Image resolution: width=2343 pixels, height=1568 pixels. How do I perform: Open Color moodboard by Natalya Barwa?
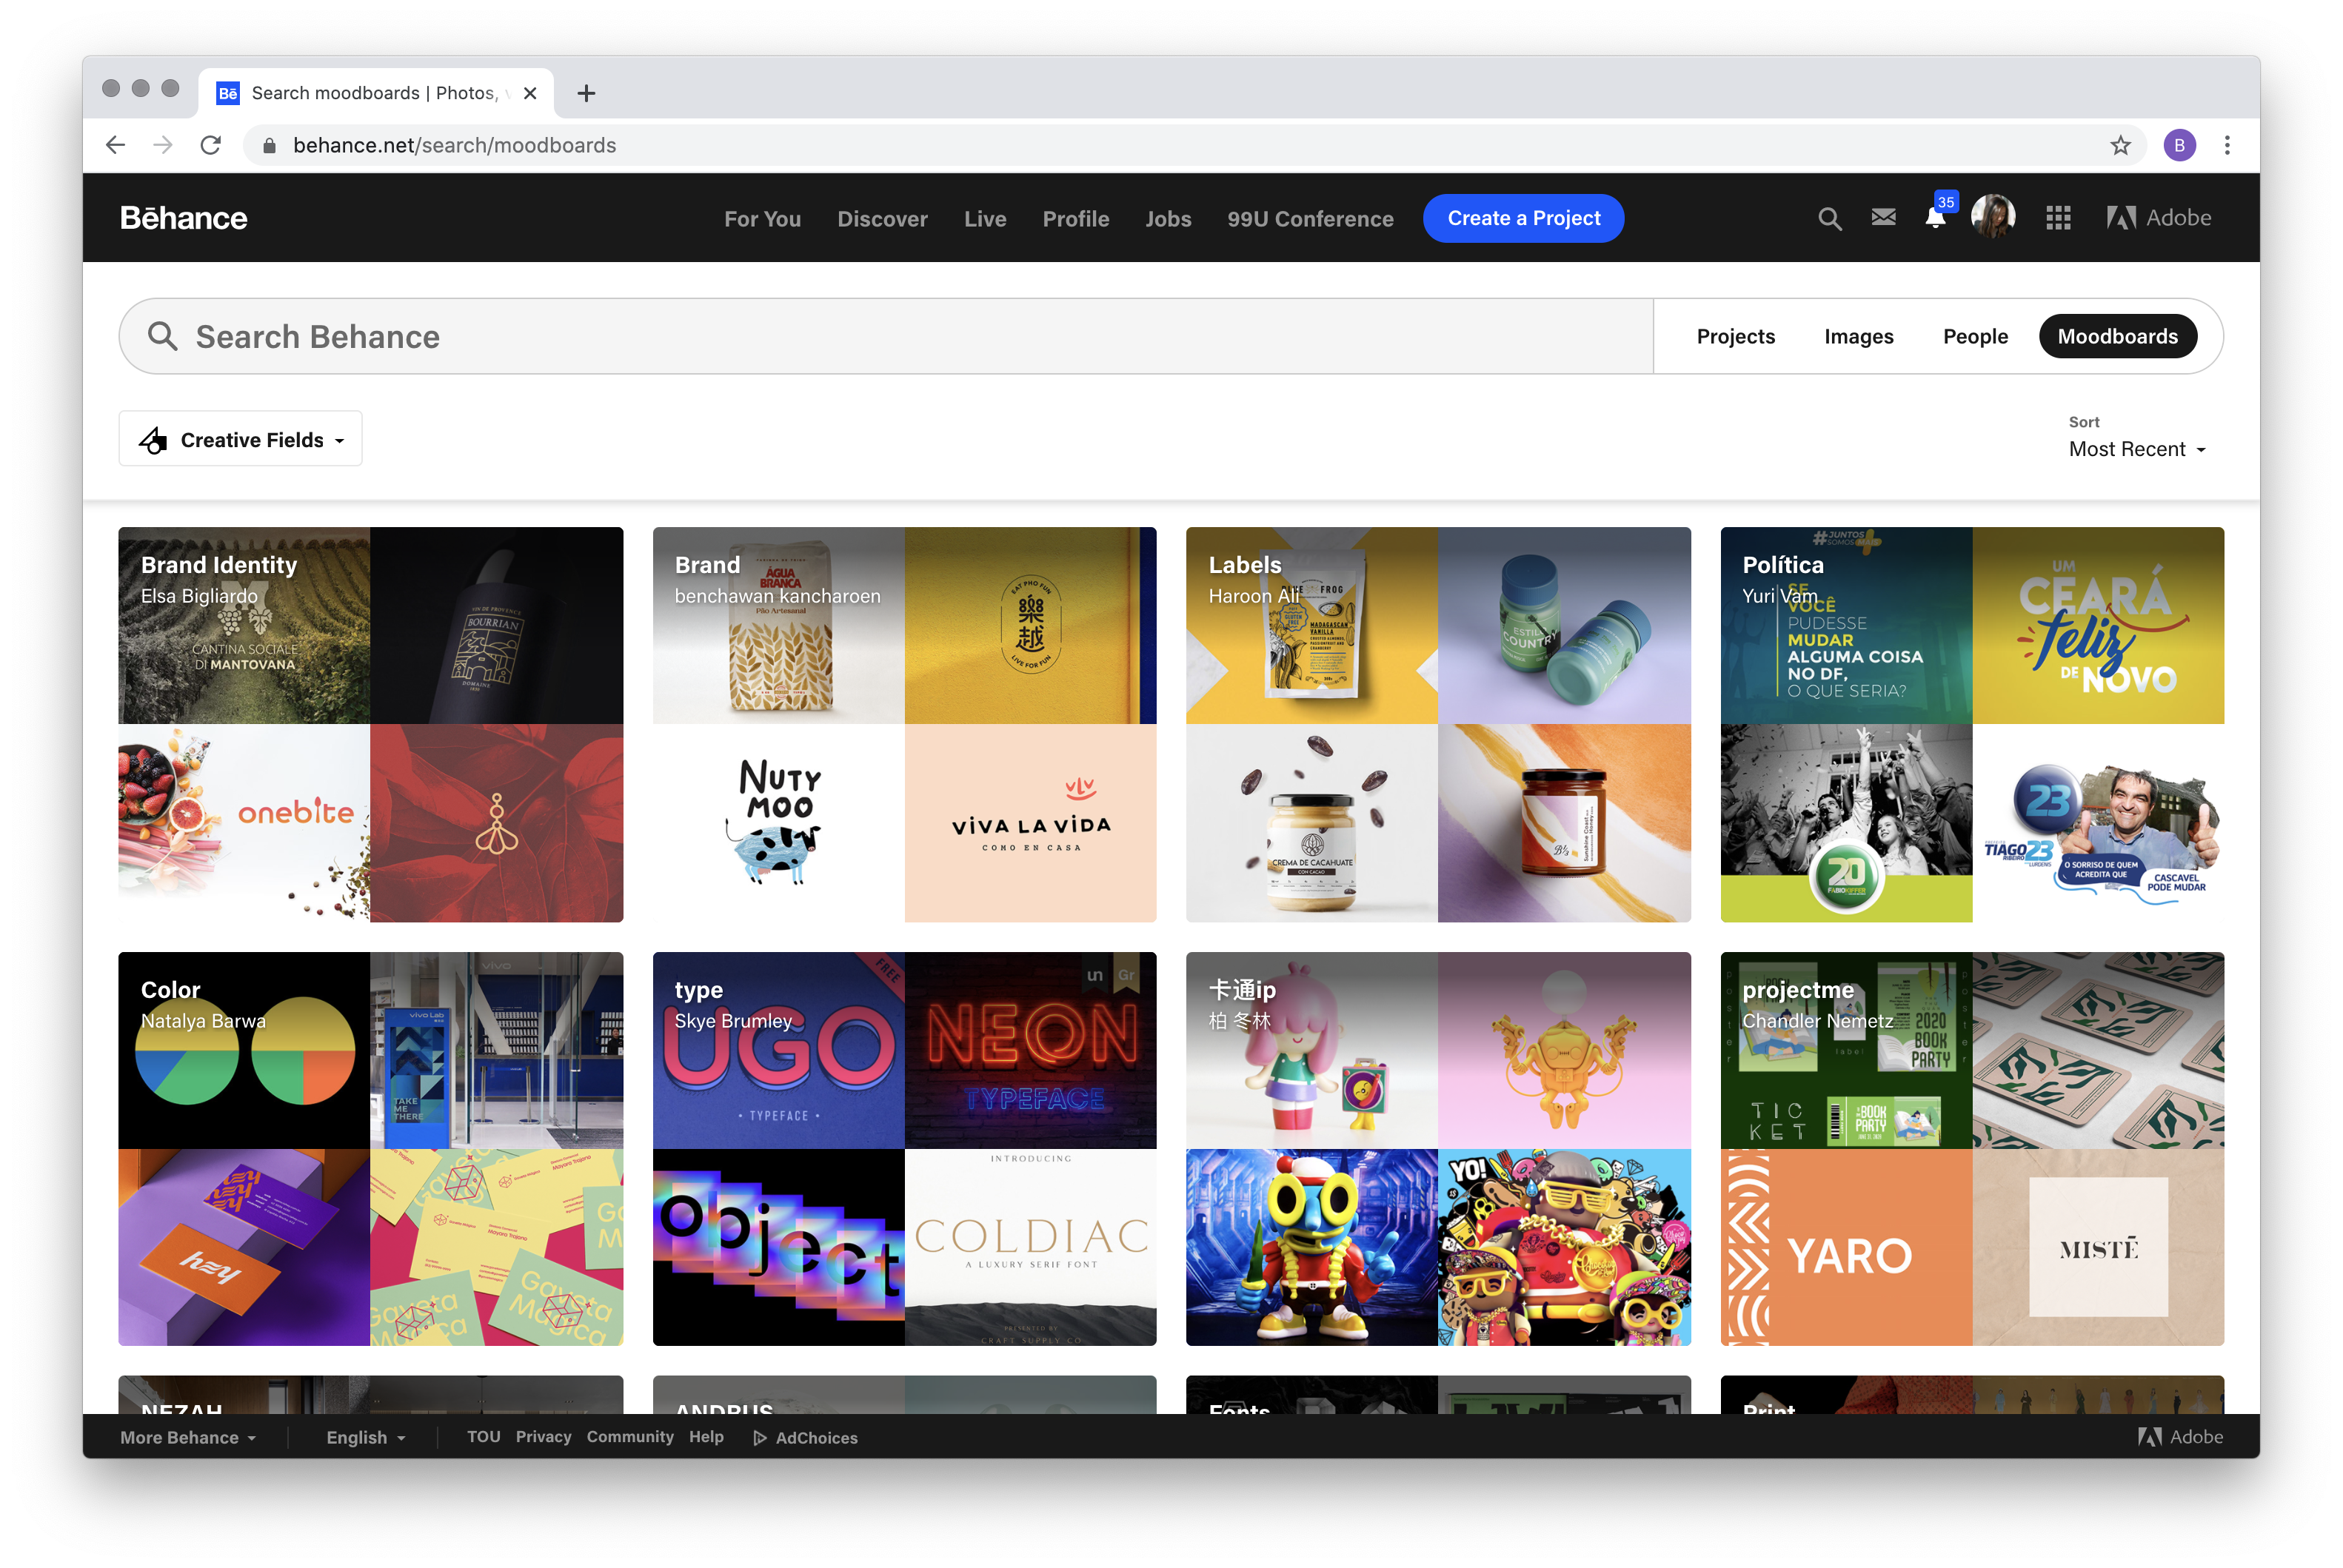tap(370, 1148)
